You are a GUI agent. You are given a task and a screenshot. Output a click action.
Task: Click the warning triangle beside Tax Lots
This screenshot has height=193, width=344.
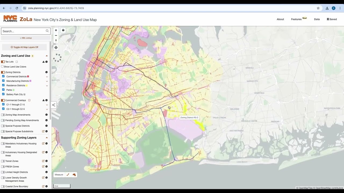tap(44, 62)
